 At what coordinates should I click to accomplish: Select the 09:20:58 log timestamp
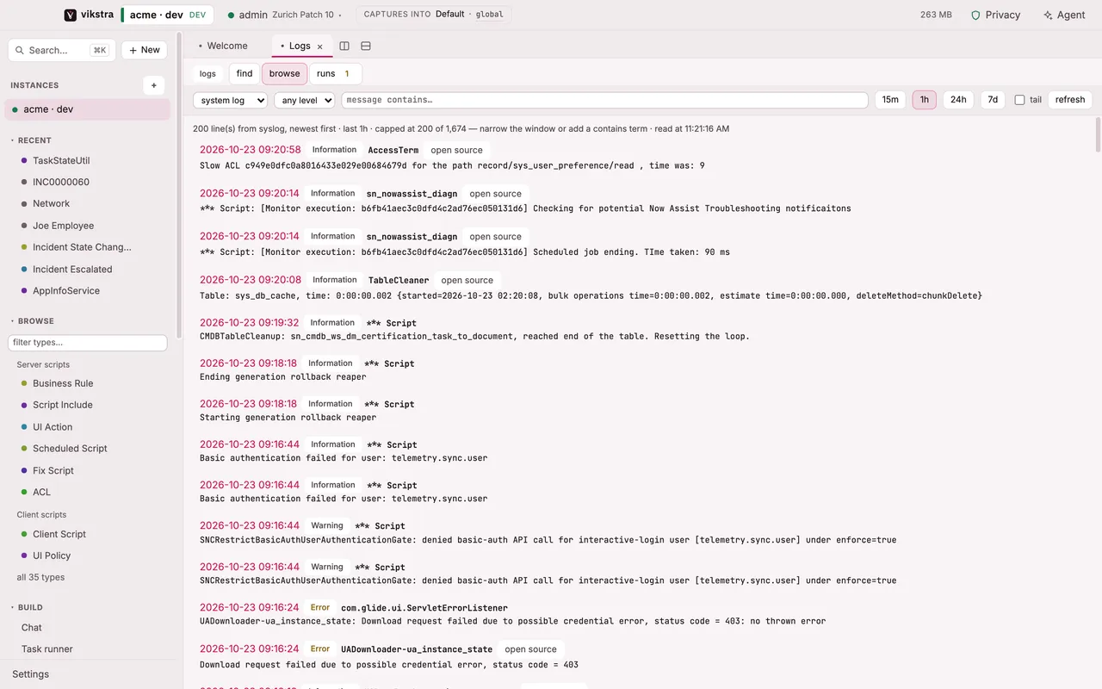pyautogui.click(x=251, y=150)
